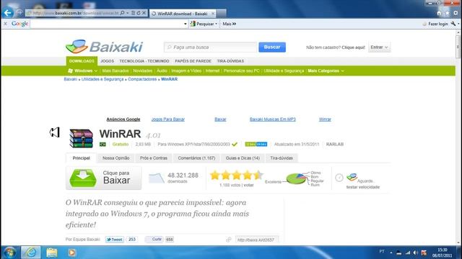Screen dimensions: 462x259
Task: Close the Google toolbar with its X
Action: [5, 24]
